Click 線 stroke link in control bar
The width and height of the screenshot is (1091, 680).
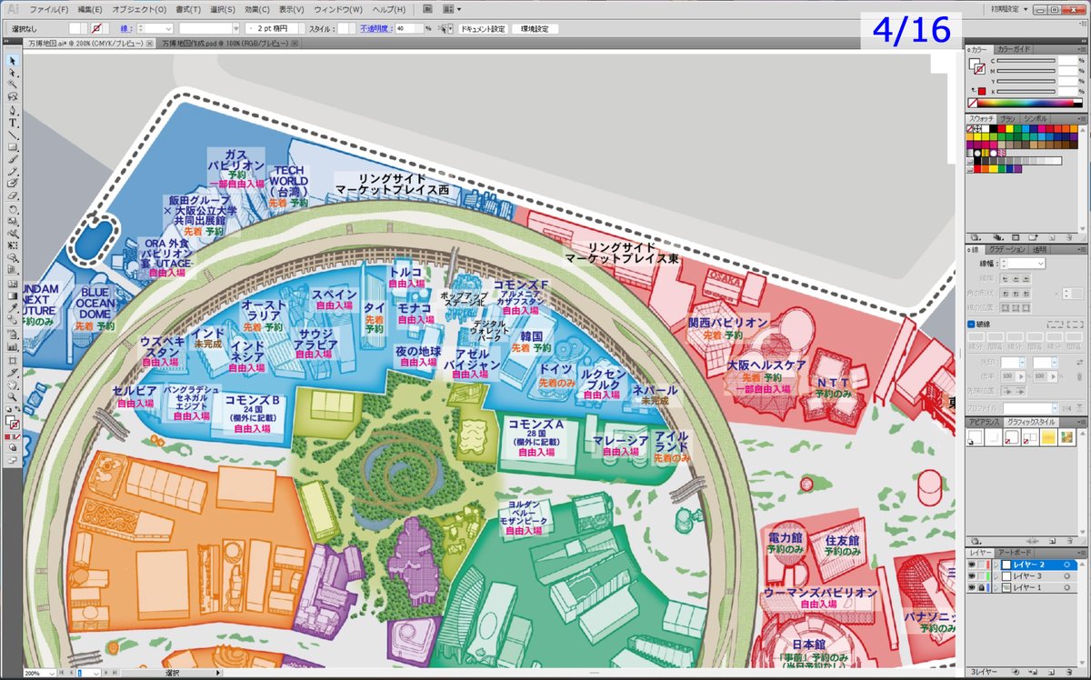click(x=125, y=28)
